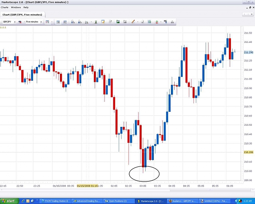Expand the chart type dropdown arrow

coord(52,22)
